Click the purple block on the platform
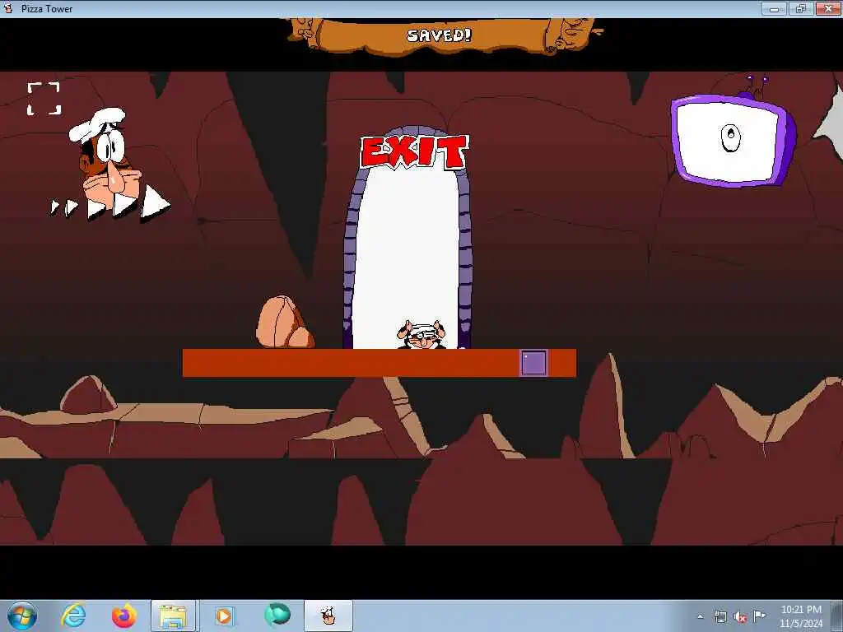843x632 pixels. [x=533, y=363]
